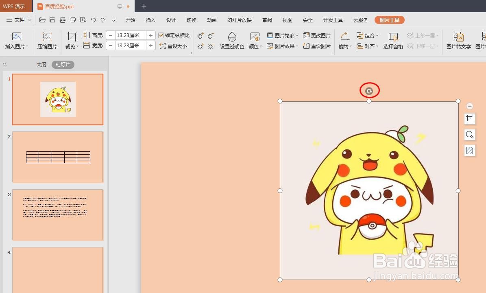This screenshot has width=486, height=293.
Task: Click the rotation handle above the picture
Action: 369,91
